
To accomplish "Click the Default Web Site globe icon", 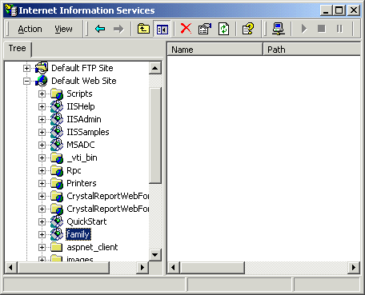I will [42, 81].
